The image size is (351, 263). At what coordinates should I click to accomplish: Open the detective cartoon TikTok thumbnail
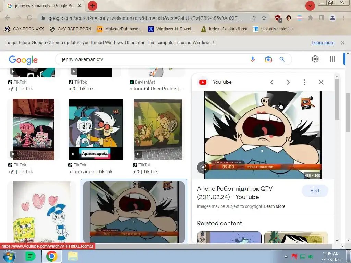click(158, 129)
